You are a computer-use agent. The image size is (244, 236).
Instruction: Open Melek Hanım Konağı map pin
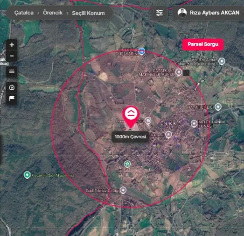(x=194, y=124)
